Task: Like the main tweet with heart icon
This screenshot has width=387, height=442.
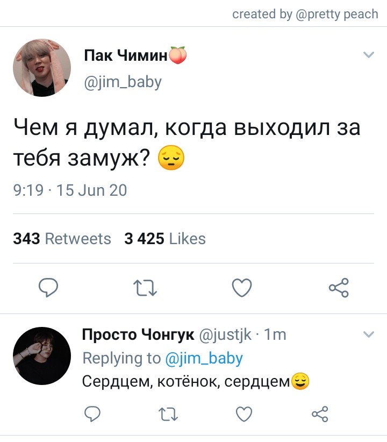Action: 242,288
